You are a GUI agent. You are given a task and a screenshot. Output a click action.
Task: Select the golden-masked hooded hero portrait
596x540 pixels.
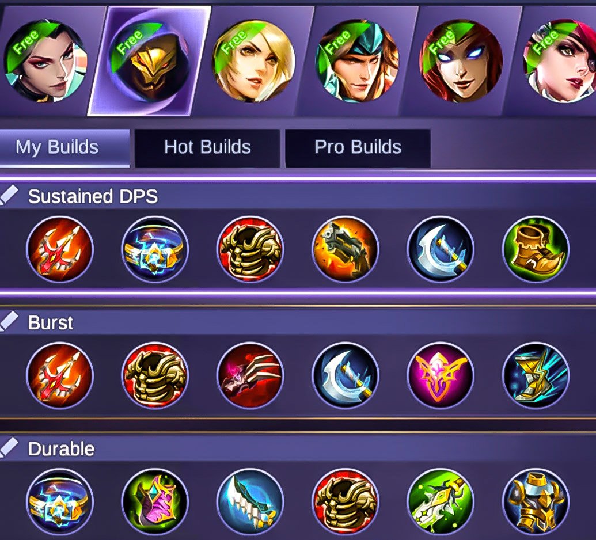pyautogui.click(x=149, y=61)
